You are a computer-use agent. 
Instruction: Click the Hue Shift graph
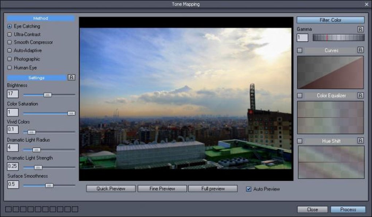point(331,162)
